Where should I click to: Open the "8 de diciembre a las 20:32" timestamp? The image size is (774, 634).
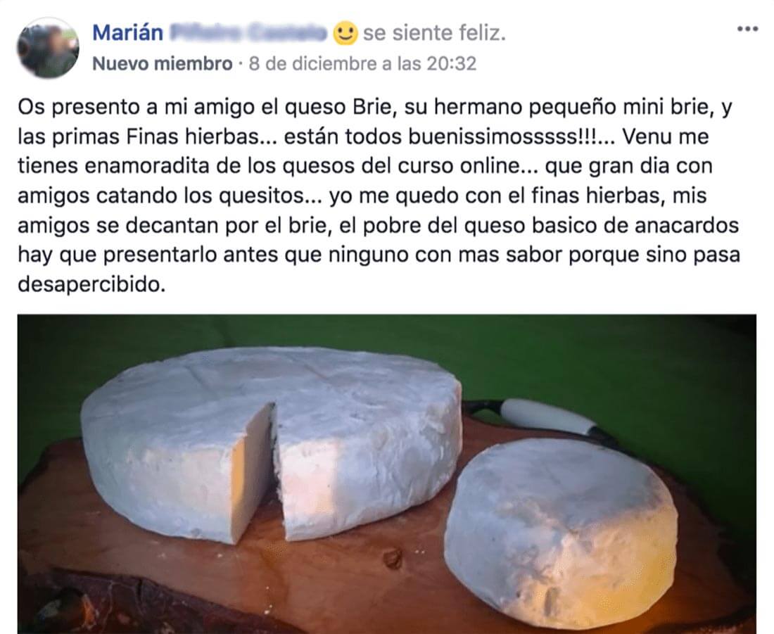(x=362, y=64)
